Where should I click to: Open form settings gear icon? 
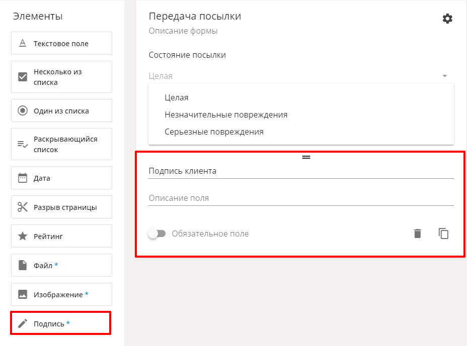click(447, 19)
